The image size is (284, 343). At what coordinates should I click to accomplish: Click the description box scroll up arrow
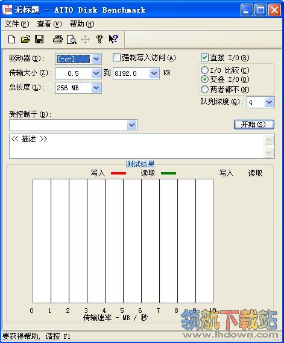coord(269,140)
